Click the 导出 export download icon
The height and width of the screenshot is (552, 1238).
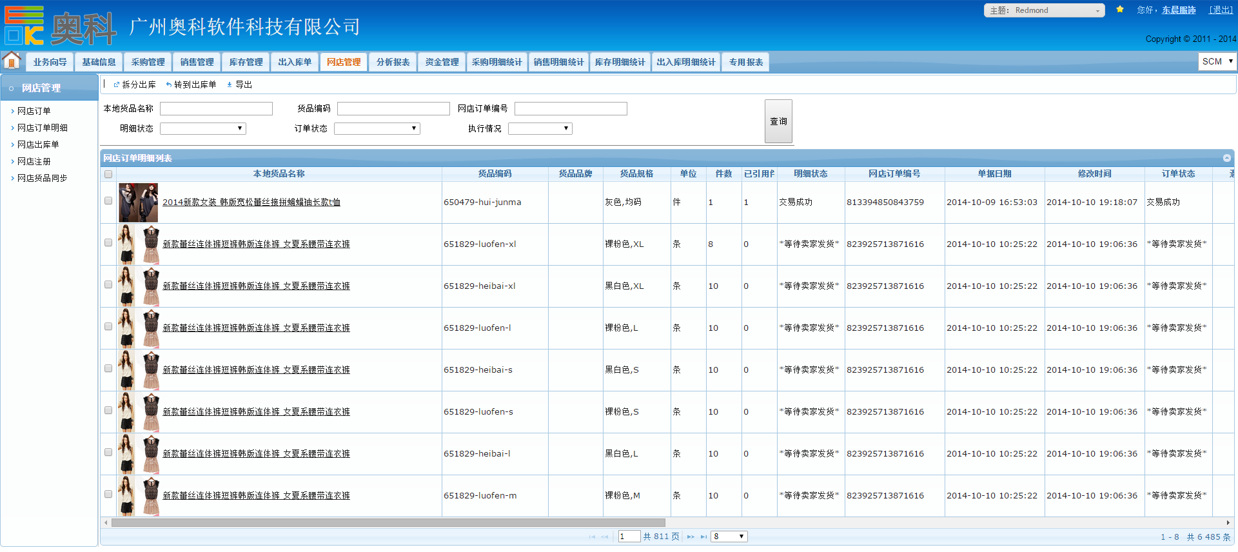[230, 84]
